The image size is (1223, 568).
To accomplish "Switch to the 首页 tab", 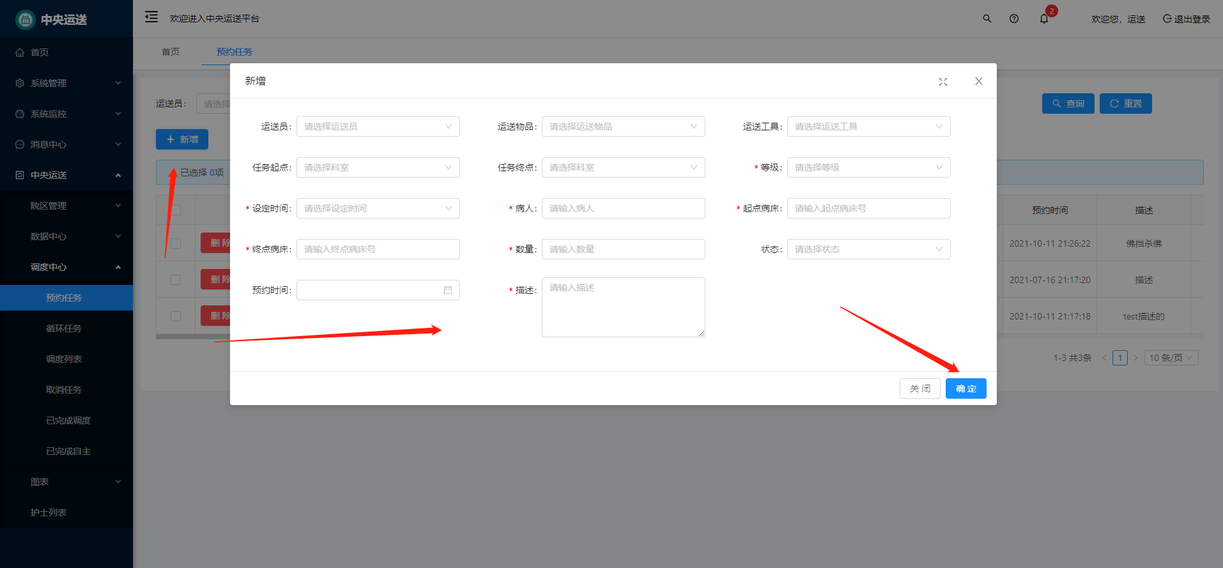I will point(171,52).
